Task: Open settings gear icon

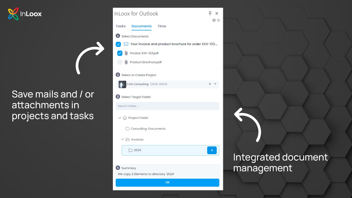Action: [x=219, y=20]
